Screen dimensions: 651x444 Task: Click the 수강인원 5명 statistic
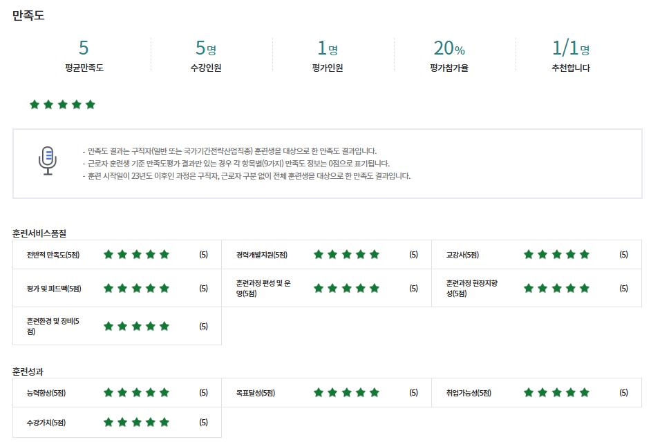coord(206,48)
